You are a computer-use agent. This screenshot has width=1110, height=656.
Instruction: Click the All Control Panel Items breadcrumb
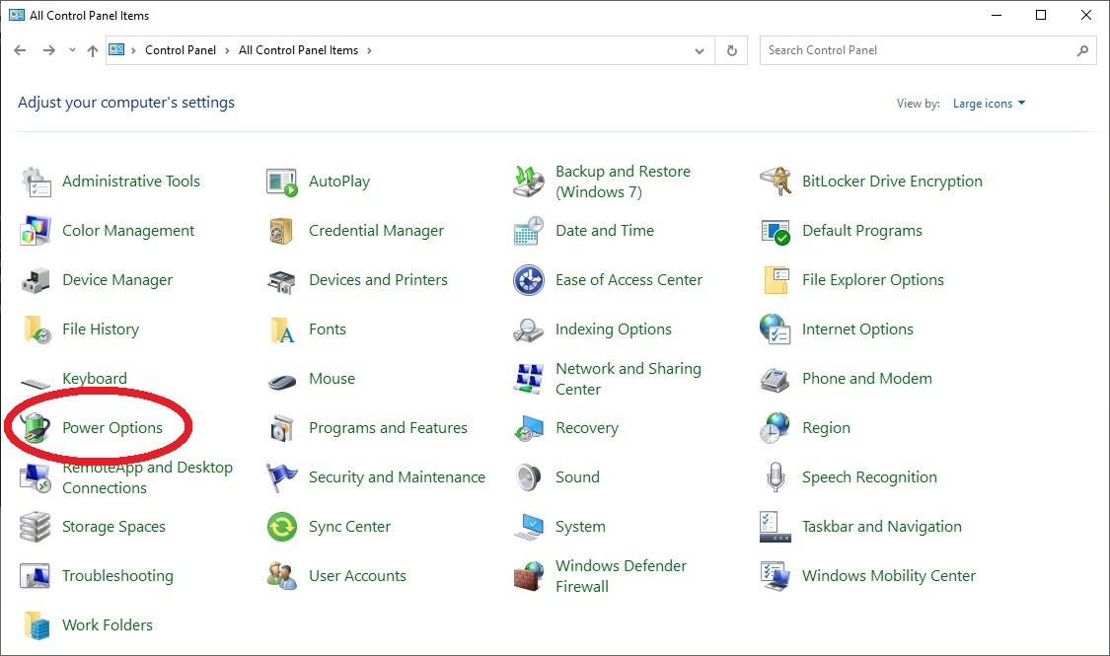pos(298,50)
